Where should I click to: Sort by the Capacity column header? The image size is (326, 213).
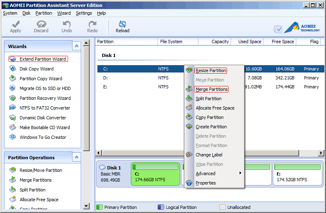215,42
